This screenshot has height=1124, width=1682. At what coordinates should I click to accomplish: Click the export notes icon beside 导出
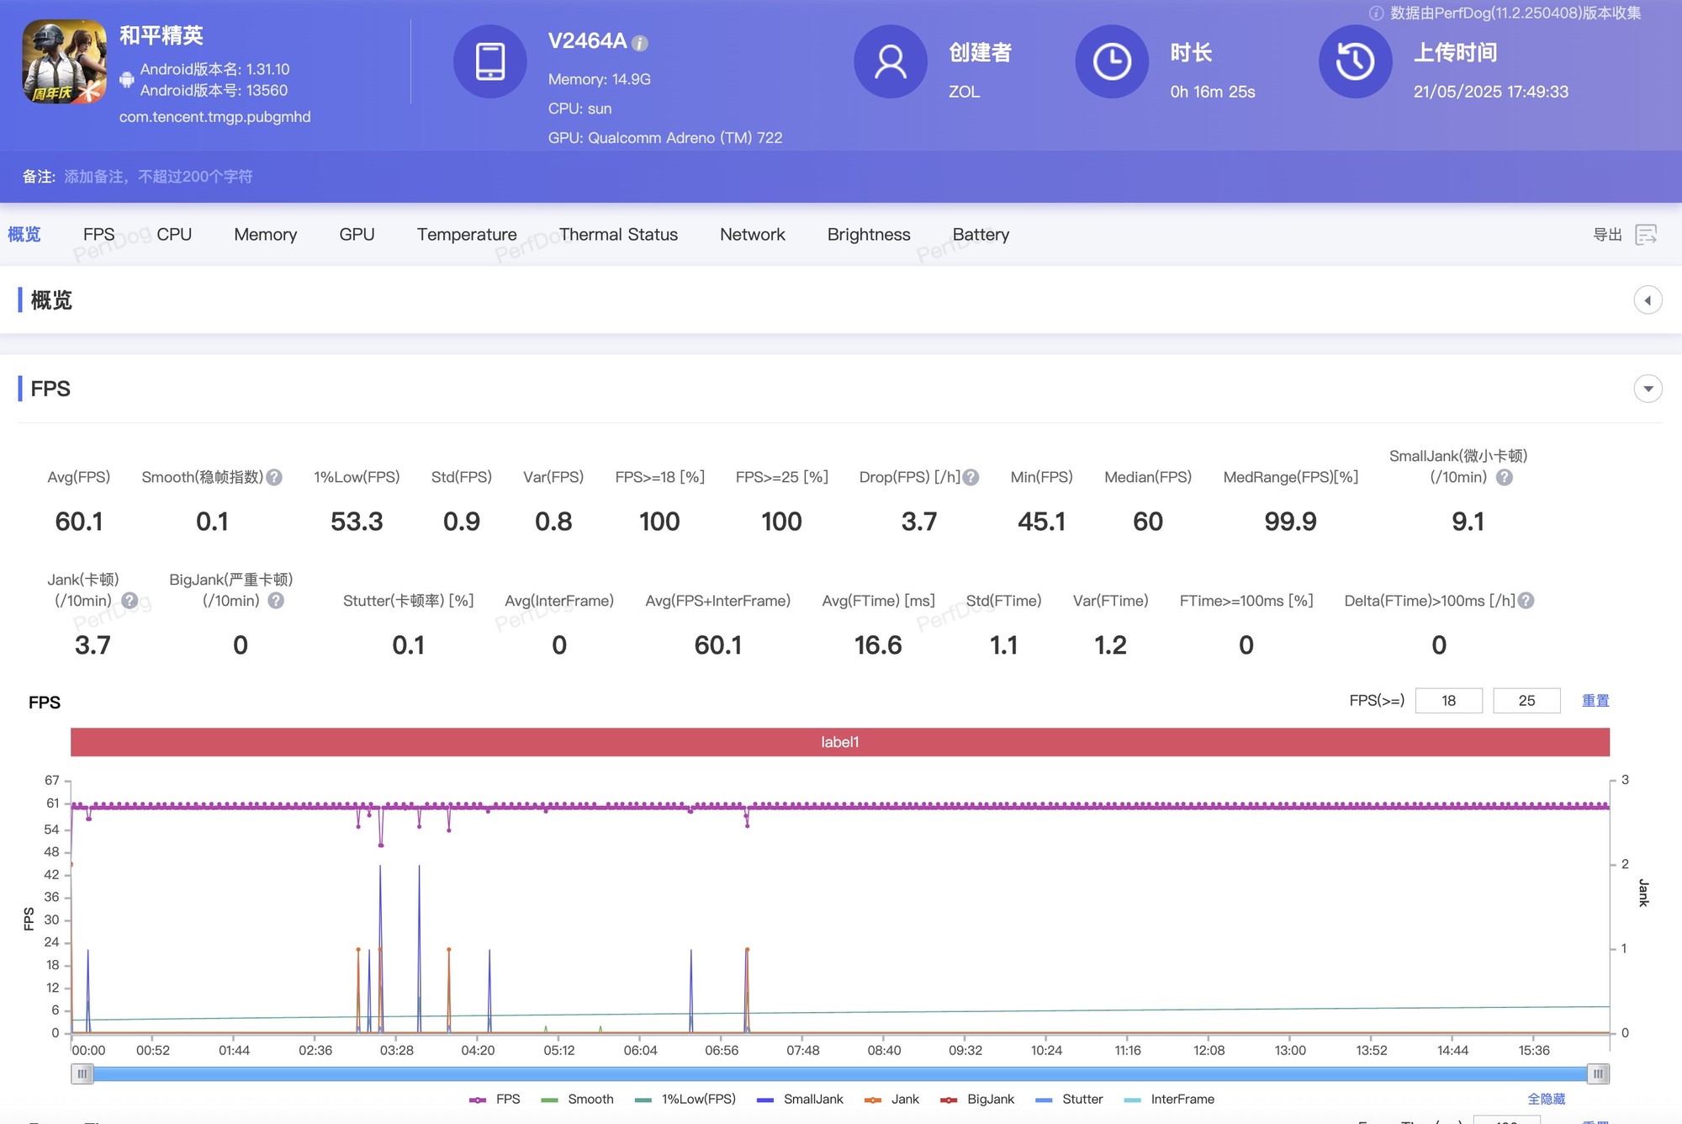[x=1646, y=235]
